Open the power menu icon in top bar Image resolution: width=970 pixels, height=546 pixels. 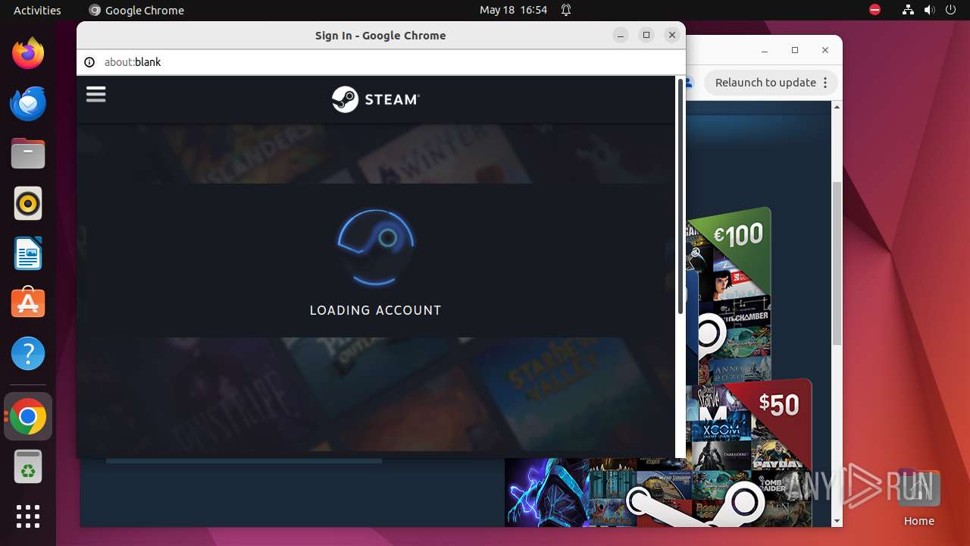(951, 10)
